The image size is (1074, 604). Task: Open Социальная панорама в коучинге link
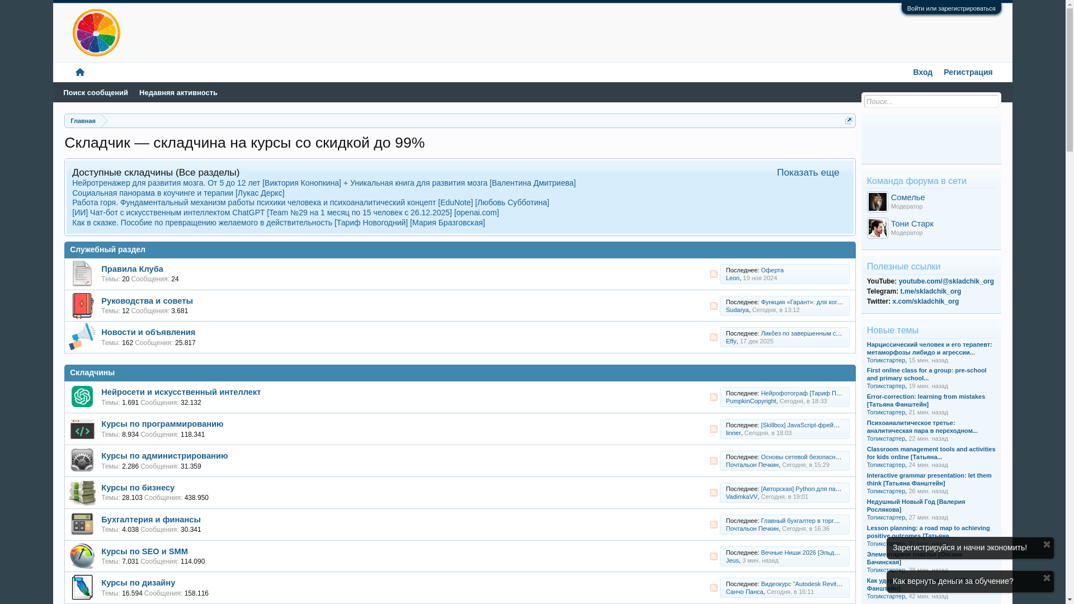click(x=178, y=193)
